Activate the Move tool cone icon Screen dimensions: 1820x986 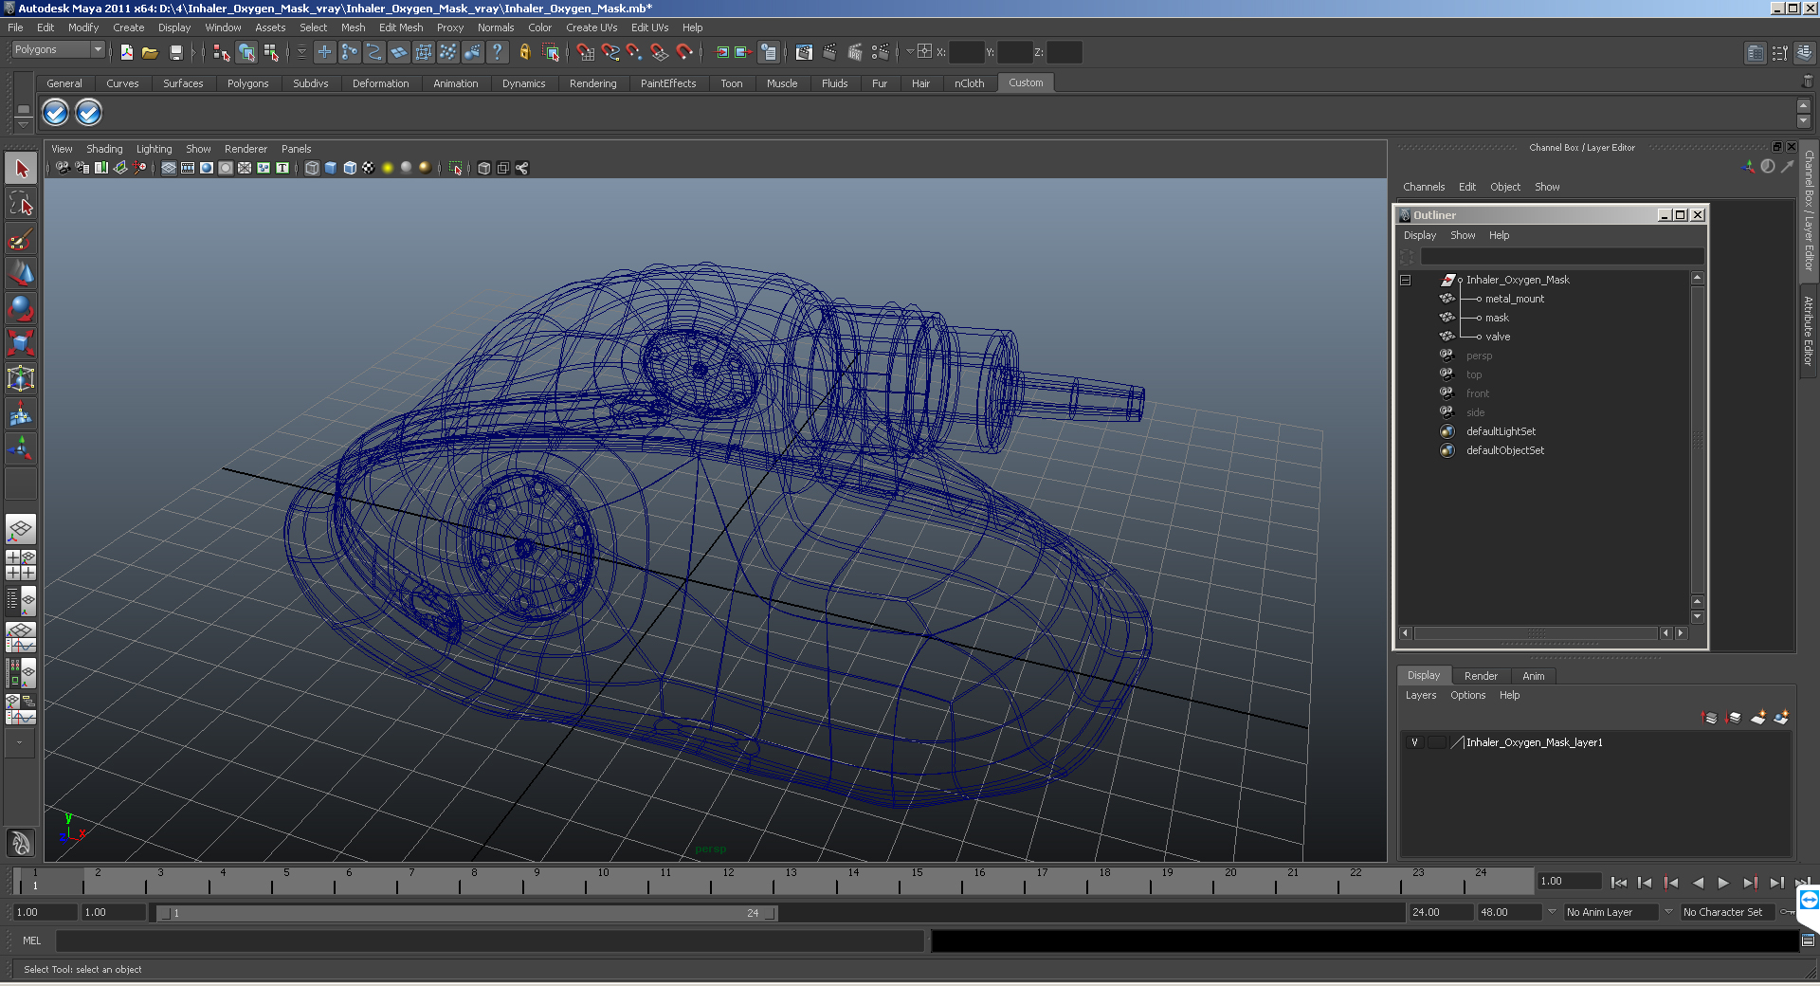tap(21, 273)
